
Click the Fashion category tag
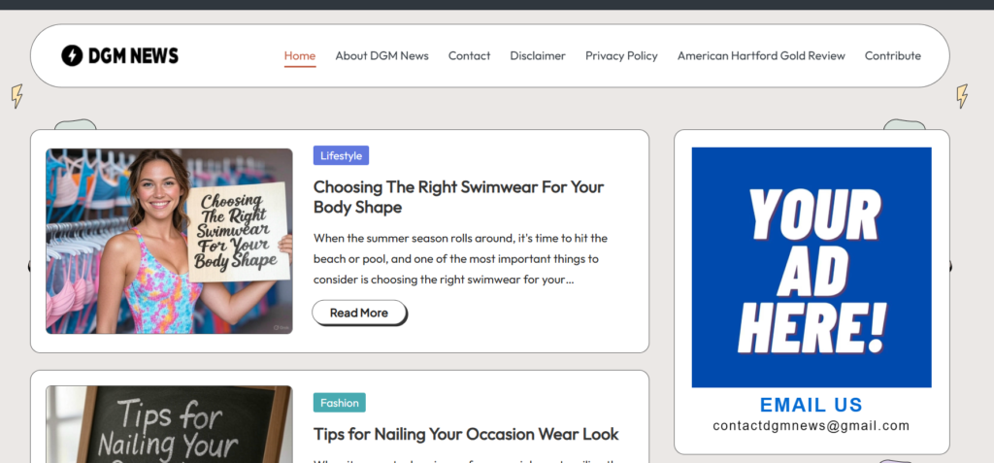point(339,403)
